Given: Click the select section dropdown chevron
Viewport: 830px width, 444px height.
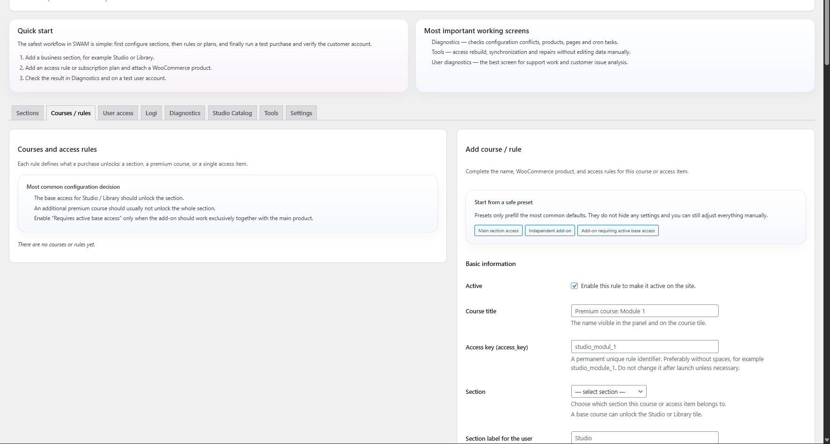Looking at the screenshot, I should [x=640, y=392].
